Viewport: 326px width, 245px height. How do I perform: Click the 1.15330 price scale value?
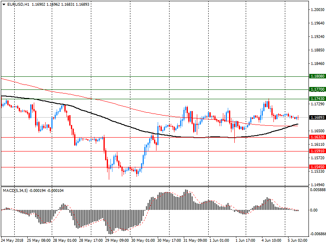[x=318, y=171]
